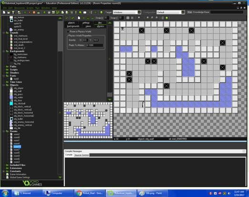Click resource tree scroll-up arrow
This screenshot has height=197, width=249.
(x=60, y=18)
